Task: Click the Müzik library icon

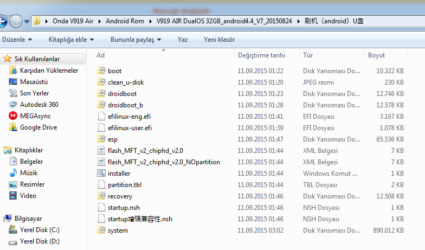Action: [13, 172]
